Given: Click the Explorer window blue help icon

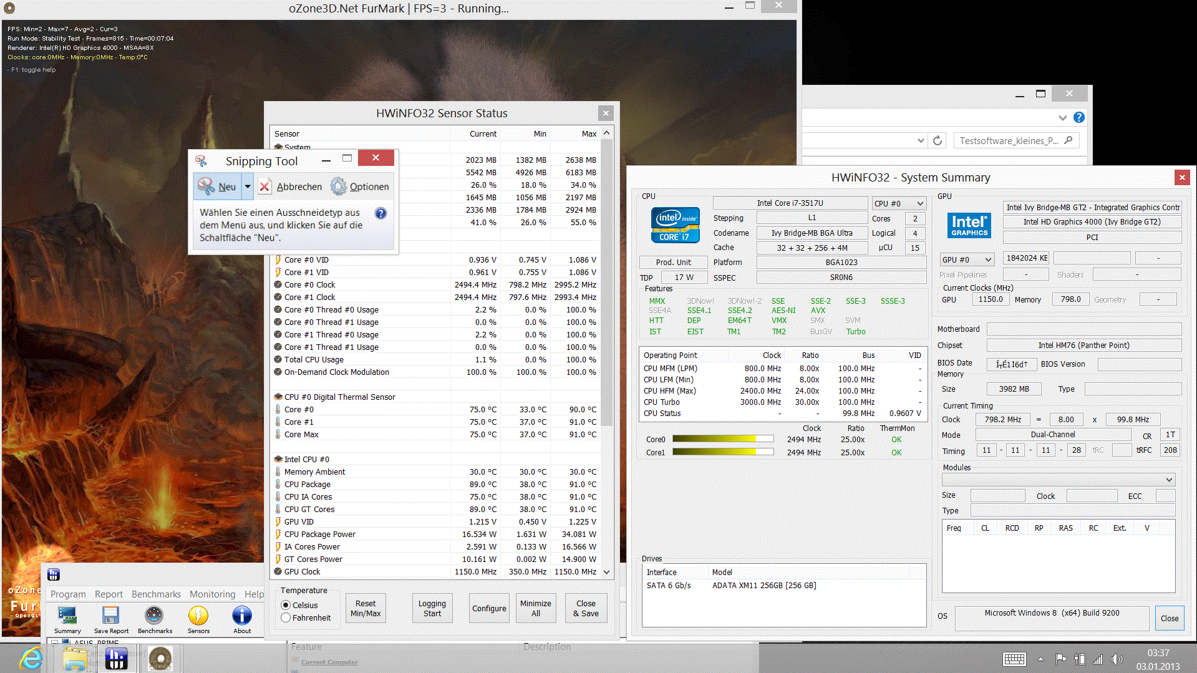Looking at the screenshot, I should click(x=1079, y=117).
